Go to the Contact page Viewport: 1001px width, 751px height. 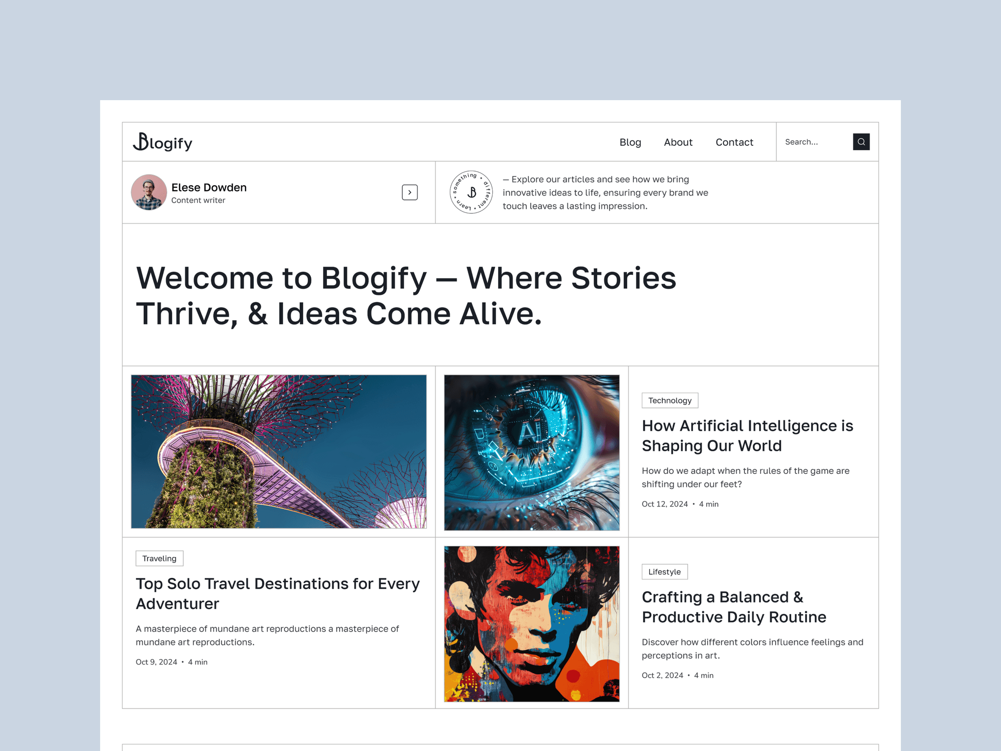[x=734, y=142]
